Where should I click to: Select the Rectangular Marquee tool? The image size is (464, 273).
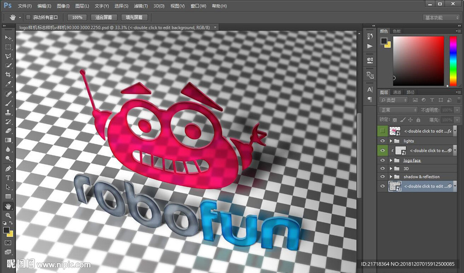coord(8,47)
